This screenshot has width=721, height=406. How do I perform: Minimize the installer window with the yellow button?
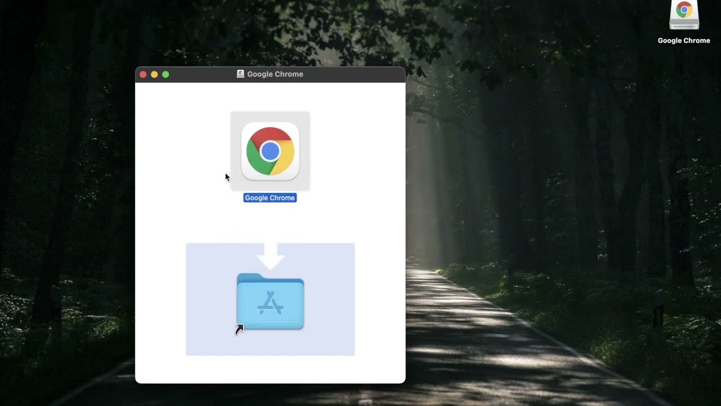click(154, 74)
